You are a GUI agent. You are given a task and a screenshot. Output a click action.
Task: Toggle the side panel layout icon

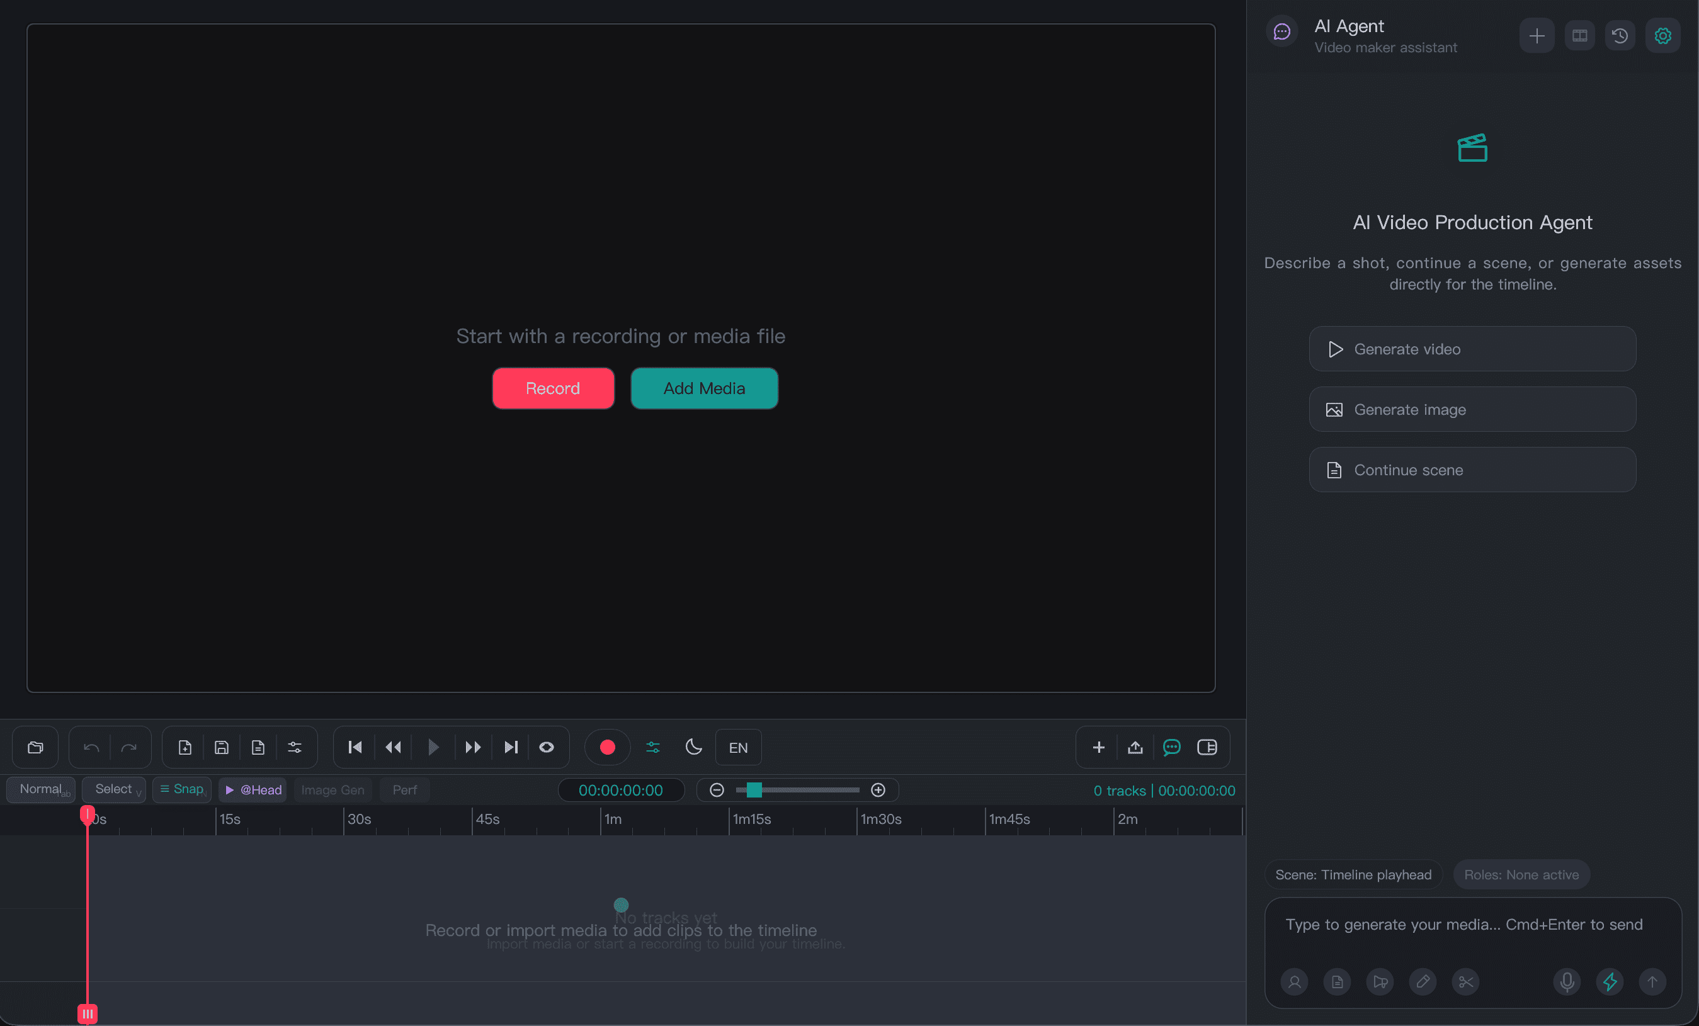coord(1207,747)
